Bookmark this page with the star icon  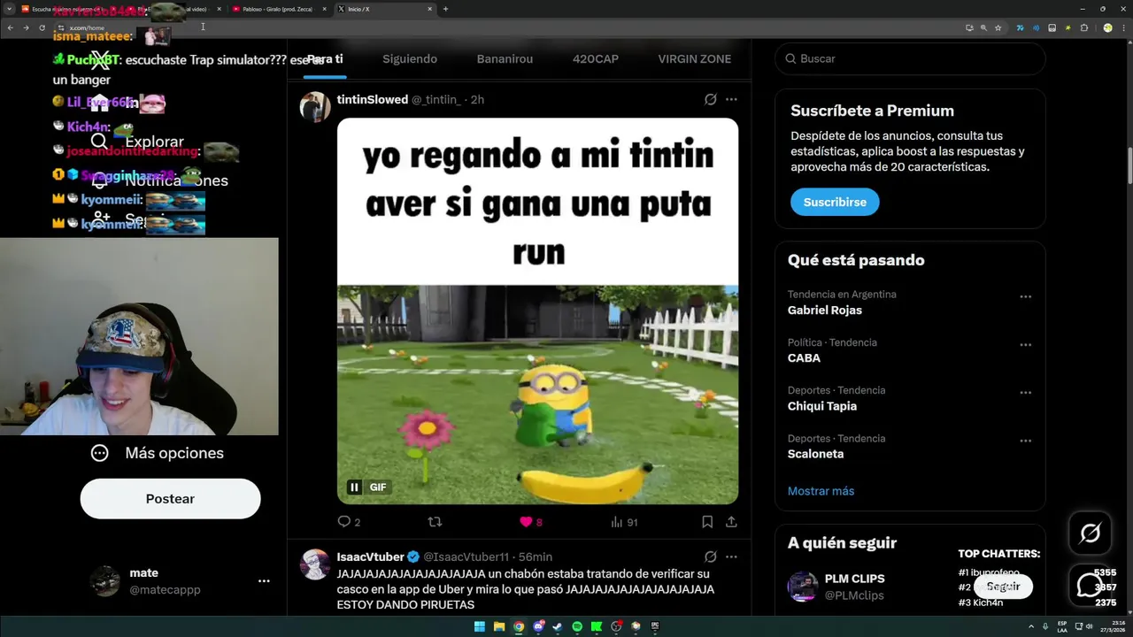coord(998,27)
